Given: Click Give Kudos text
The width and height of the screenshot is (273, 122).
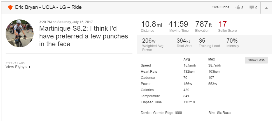Looking at the screenshot, I should tap(220, 7).
